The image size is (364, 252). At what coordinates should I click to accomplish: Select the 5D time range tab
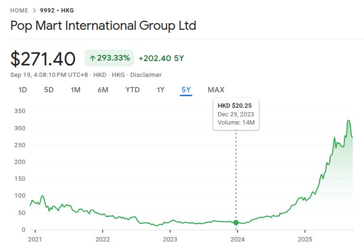pos(49,90)
